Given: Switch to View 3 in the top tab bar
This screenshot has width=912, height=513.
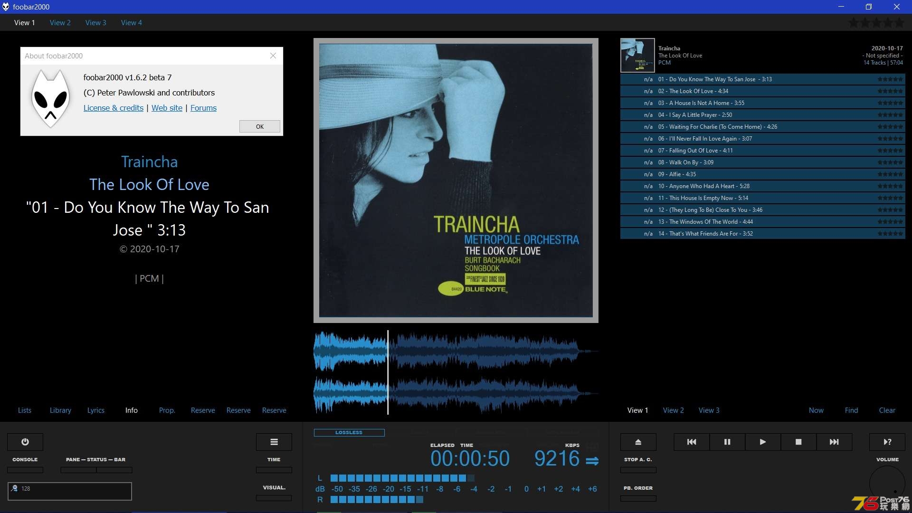Looking at the screenshot, I should pyautogui.click(x=96, y=22).
